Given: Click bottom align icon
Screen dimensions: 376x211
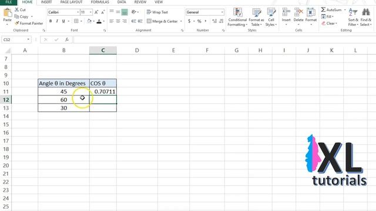Looking at the screenshot, I should click(125, 12).
